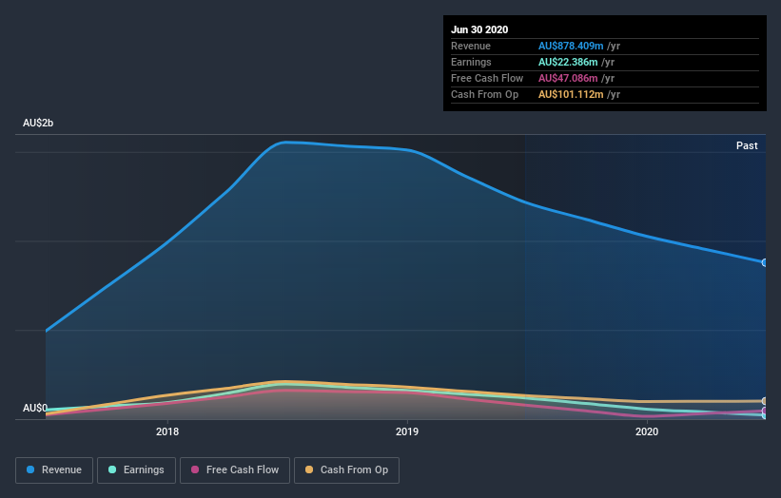
Task: Click the AU$878.409m revenue value
Action: (x=571, y=46)
